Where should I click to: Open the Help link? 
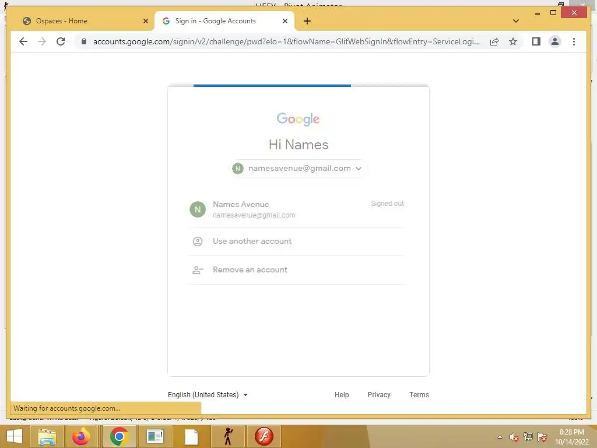pyautogui.click(x=342, y=395)
